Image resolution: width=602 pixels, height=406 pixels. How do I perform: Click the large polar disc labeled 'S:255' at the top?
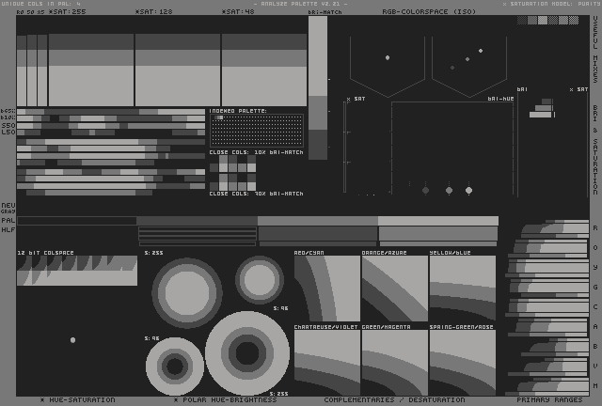[187, 293]
